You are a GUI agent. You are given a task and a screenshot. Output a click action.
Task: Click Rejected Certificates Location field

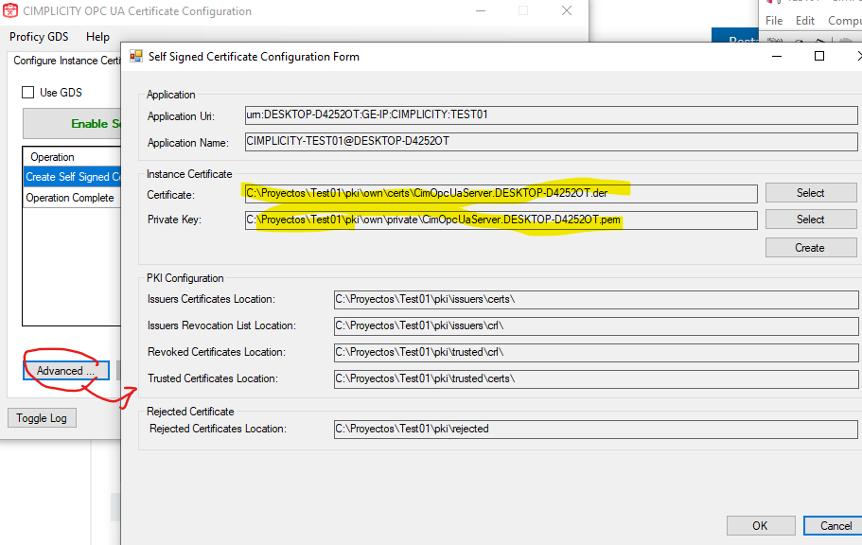coord(596,429)
